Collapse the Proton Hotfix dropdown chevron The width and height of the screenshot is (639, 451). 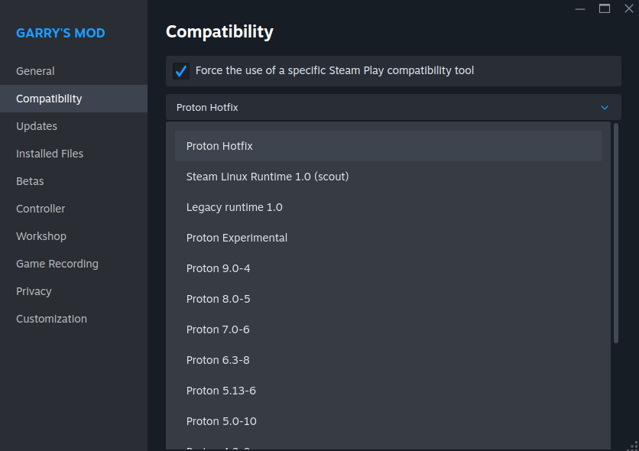605,108
